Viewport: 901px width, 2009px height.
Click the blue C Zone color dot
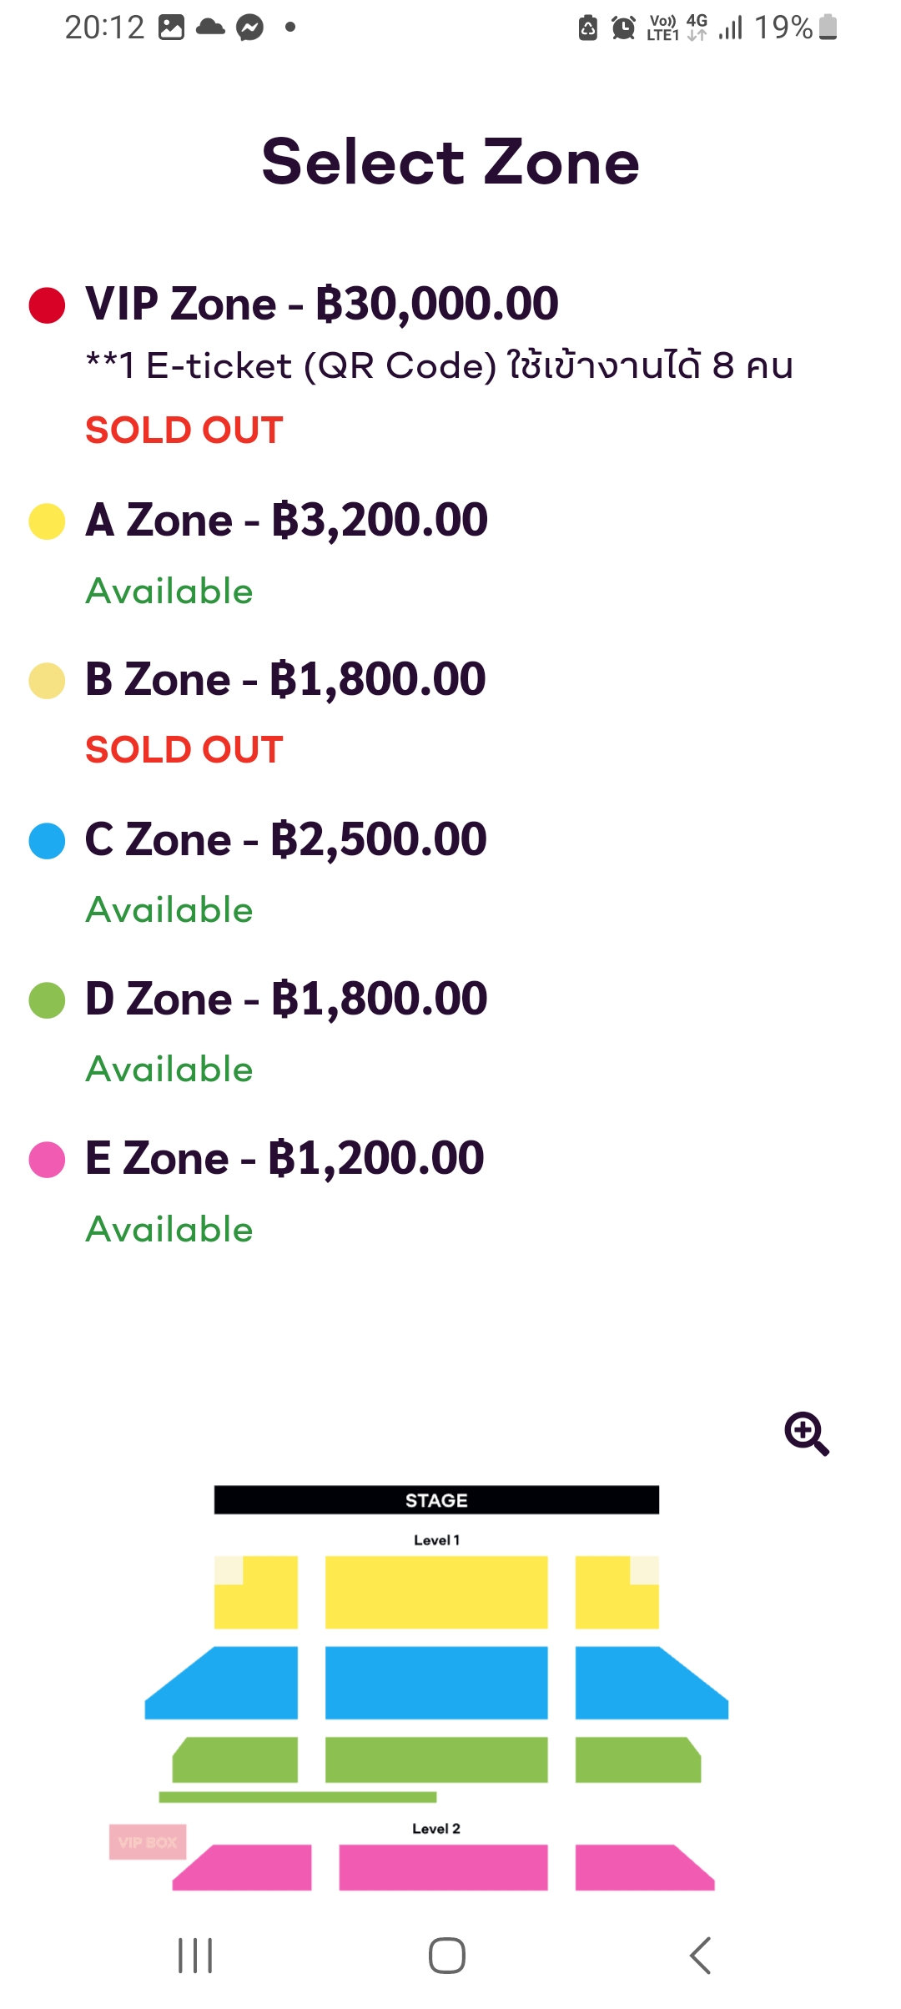pyautogui.click(x=47, y=841)
